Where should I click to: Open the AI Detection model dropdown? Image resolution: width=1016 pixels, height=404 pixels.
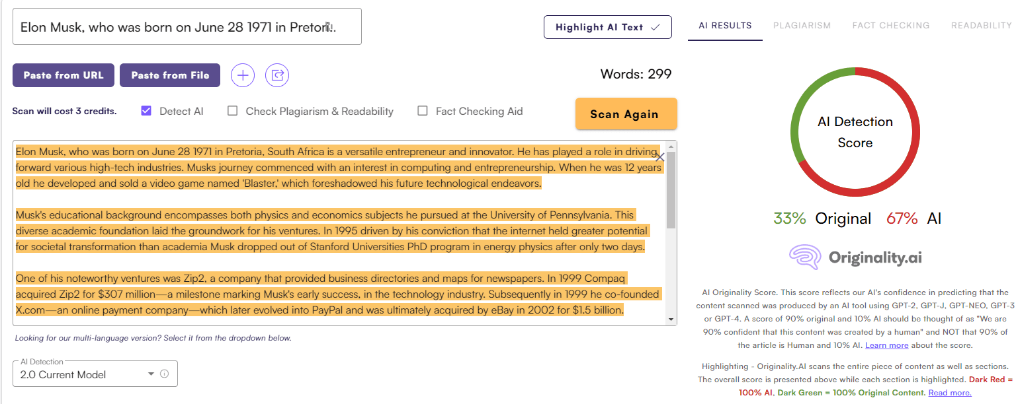click(x=151, y=374)
